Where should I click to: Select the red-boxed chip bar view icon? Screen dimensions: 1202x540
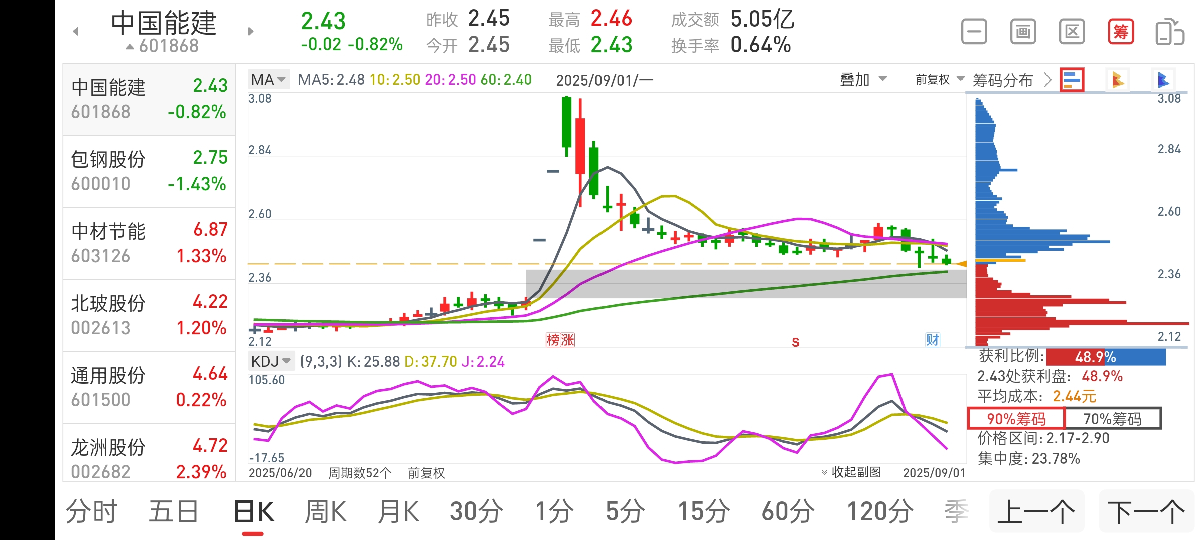click(1072, 80)
